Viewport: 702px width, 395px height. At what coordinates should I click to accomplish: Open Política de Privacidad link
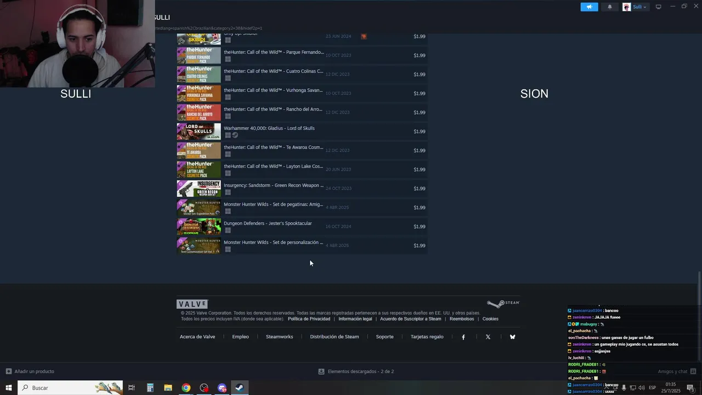[x=309, y=319]
